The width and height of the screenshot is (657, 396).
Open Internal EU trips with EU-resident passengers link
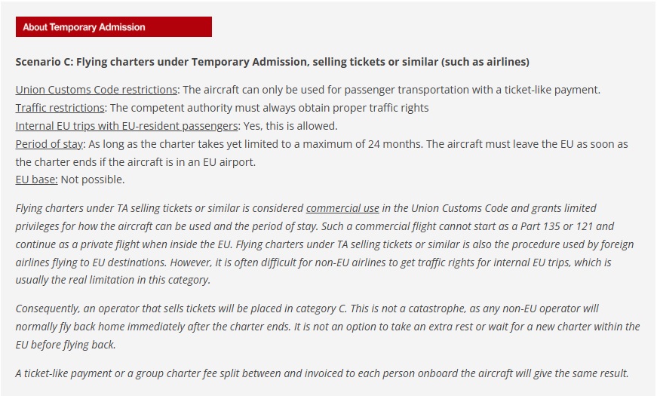click(x=127, y=126)
